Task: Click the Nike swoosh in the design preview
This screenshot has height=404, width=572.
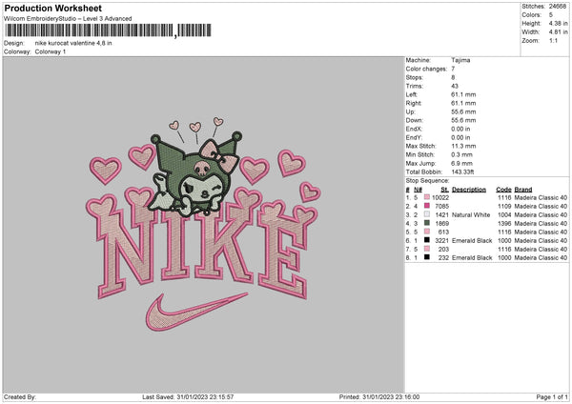Action: [x=196, y=312]
